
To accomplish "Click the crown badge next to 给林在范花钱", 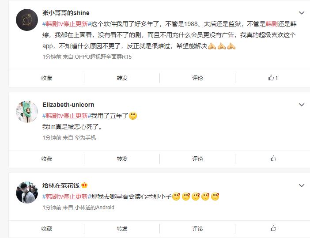I will (84, 185).
